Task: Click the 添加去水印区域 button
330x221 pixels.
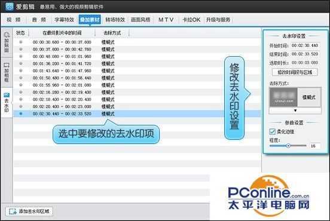Action: [x=29, y=211]
